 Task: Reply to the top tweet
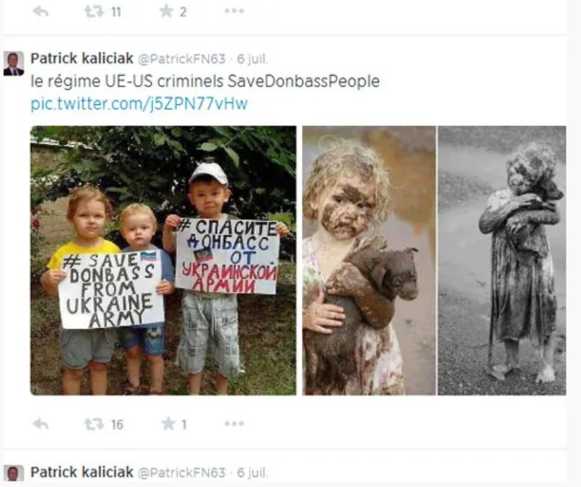(x=40, y=12)
